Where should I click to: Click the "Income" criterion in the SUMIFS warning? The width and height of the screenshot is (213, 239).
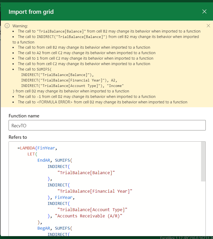tap(115, 86)
